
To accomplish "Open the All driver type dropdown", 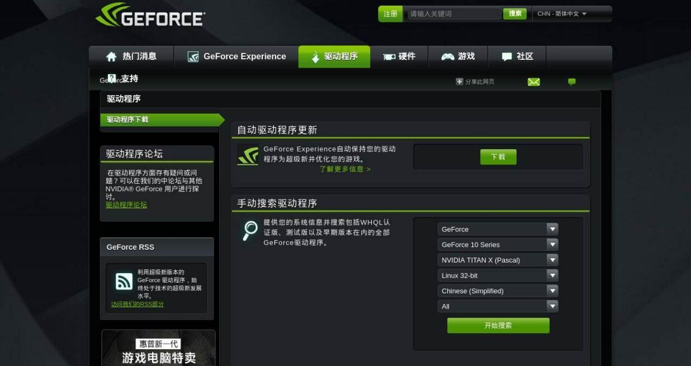I will click(498, 306).
